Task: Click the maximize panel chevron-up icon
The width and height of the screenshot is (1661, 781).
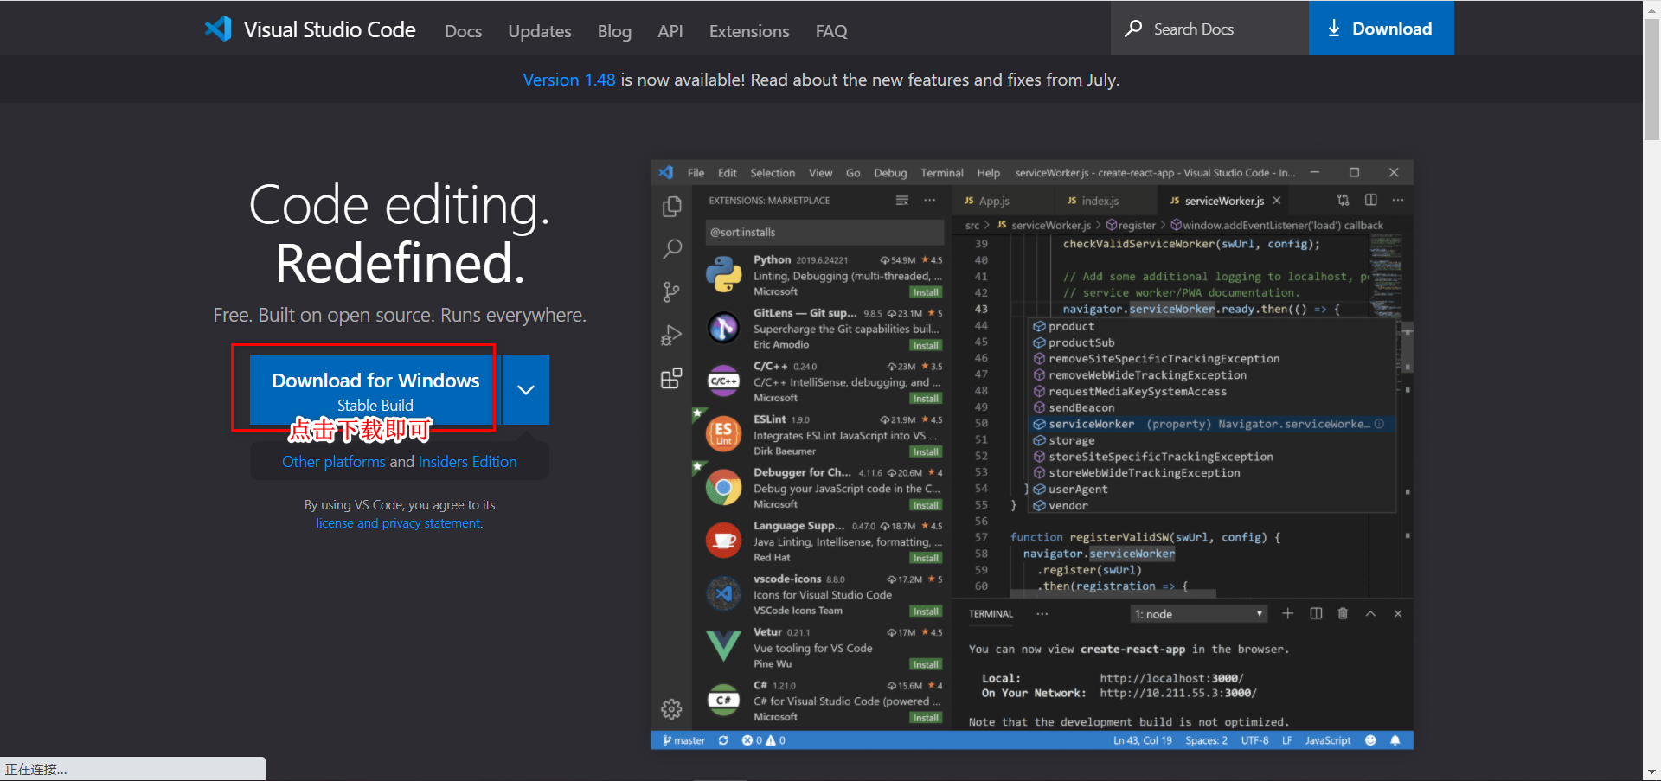Action: click(1370, 613)
